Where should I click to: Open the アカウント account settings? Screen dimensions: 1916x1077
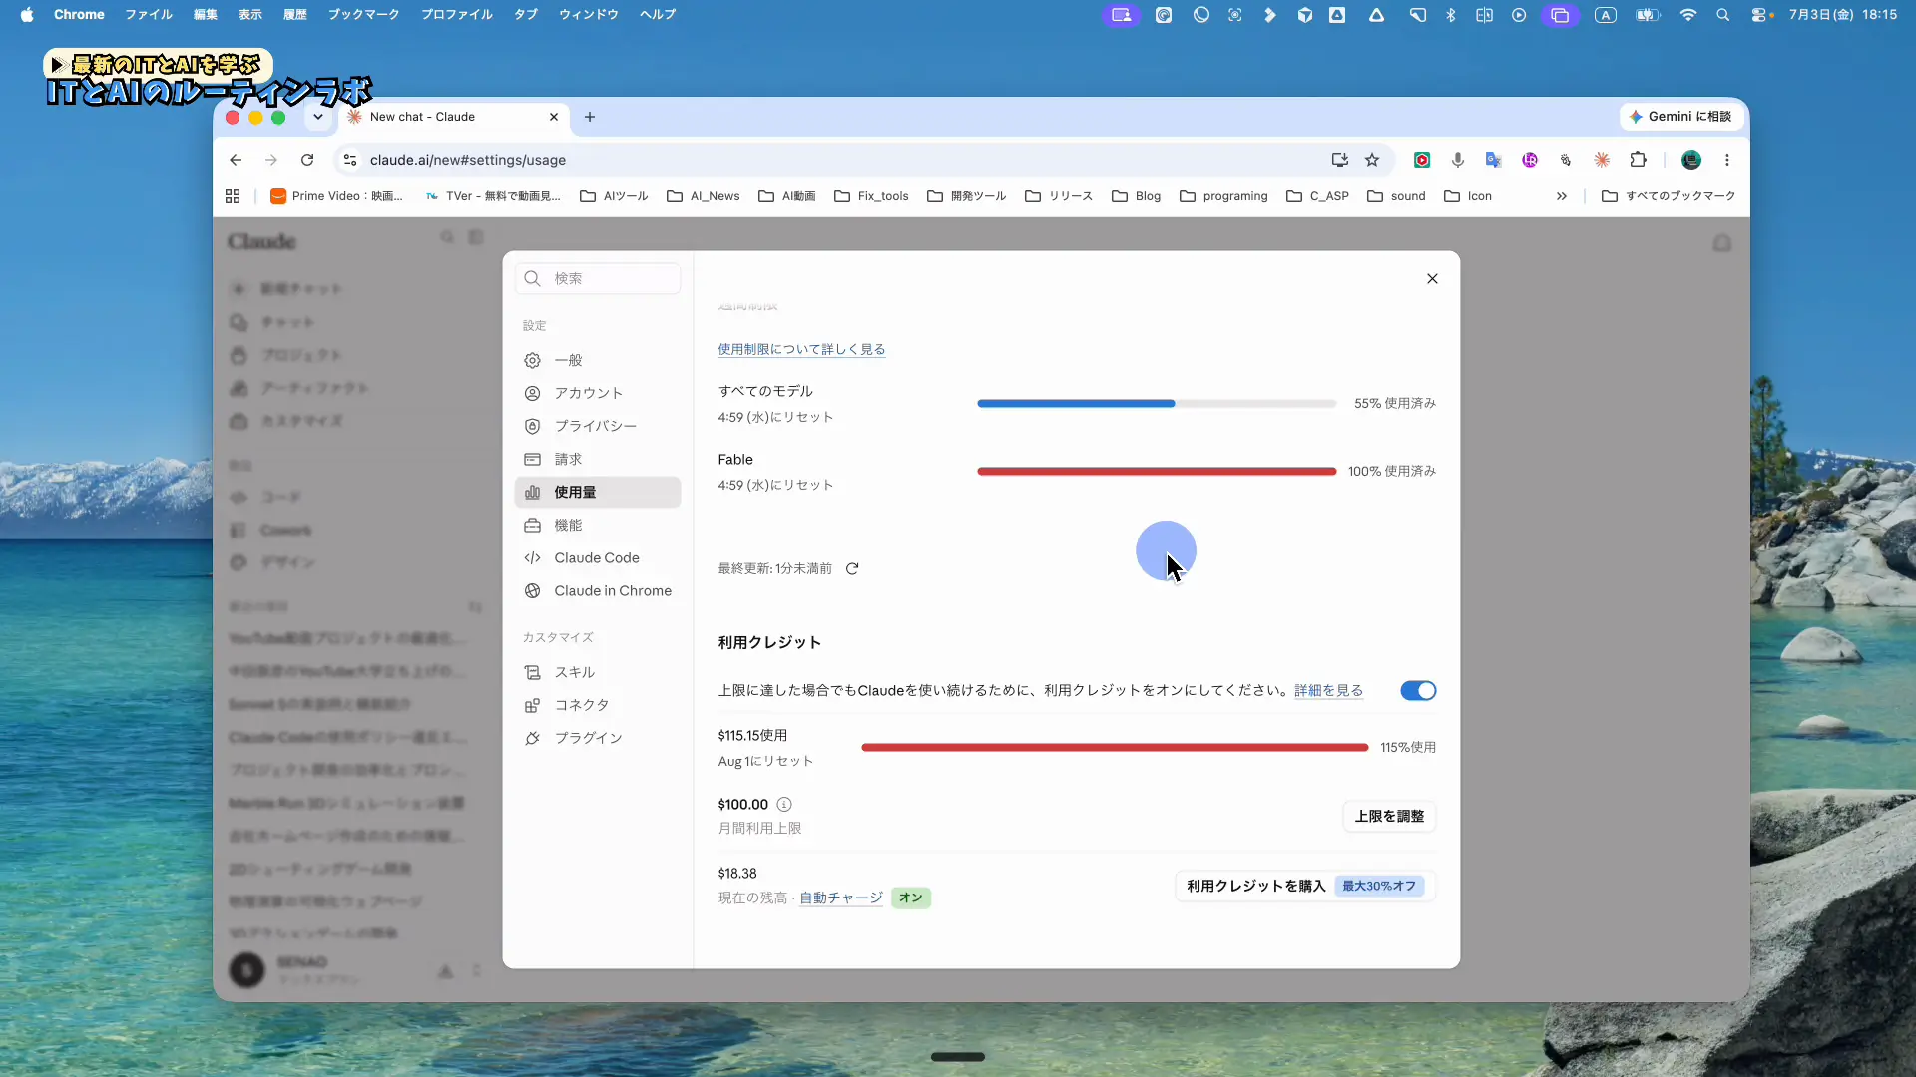597,393
